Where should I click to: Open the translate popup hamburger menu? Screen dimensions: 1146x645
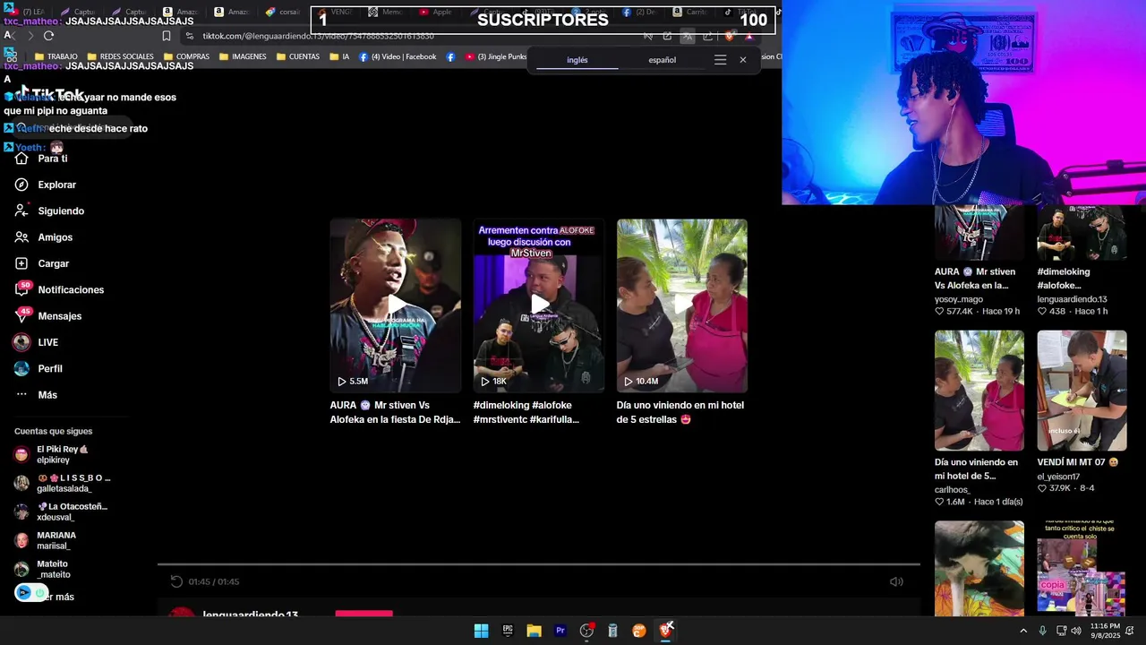(720, 60)
